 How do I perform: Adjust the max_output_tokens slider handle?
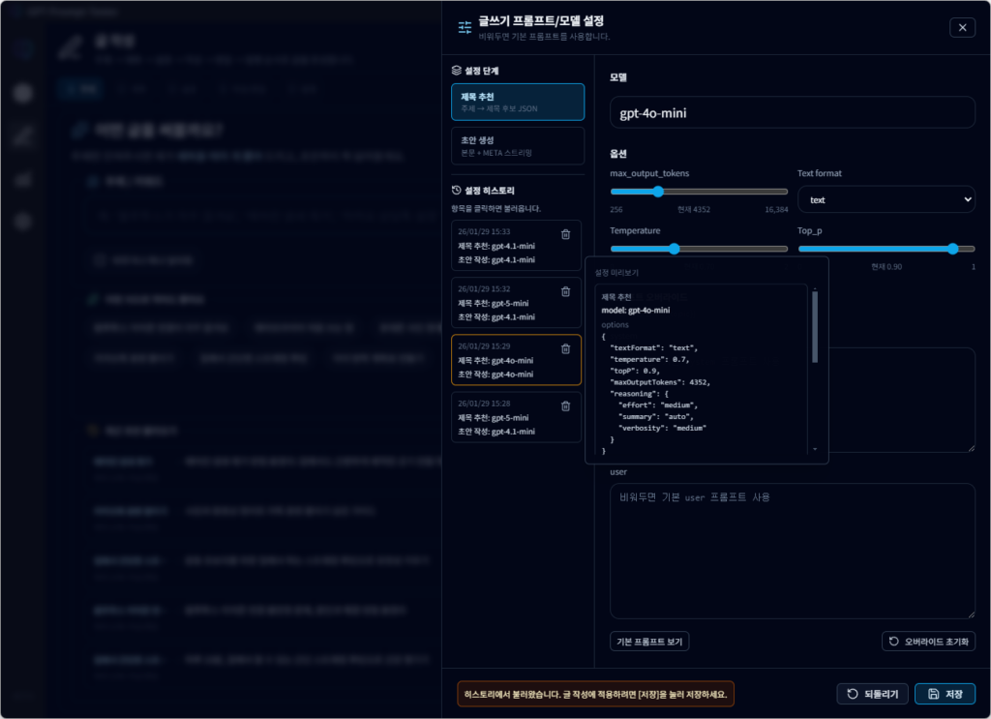[658, 192]
